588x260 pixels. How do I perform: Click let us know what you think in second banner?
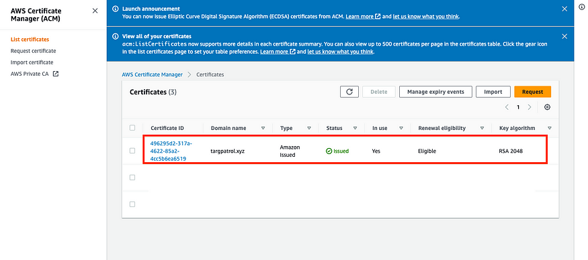pyautogui.click(x=341, y=52)
